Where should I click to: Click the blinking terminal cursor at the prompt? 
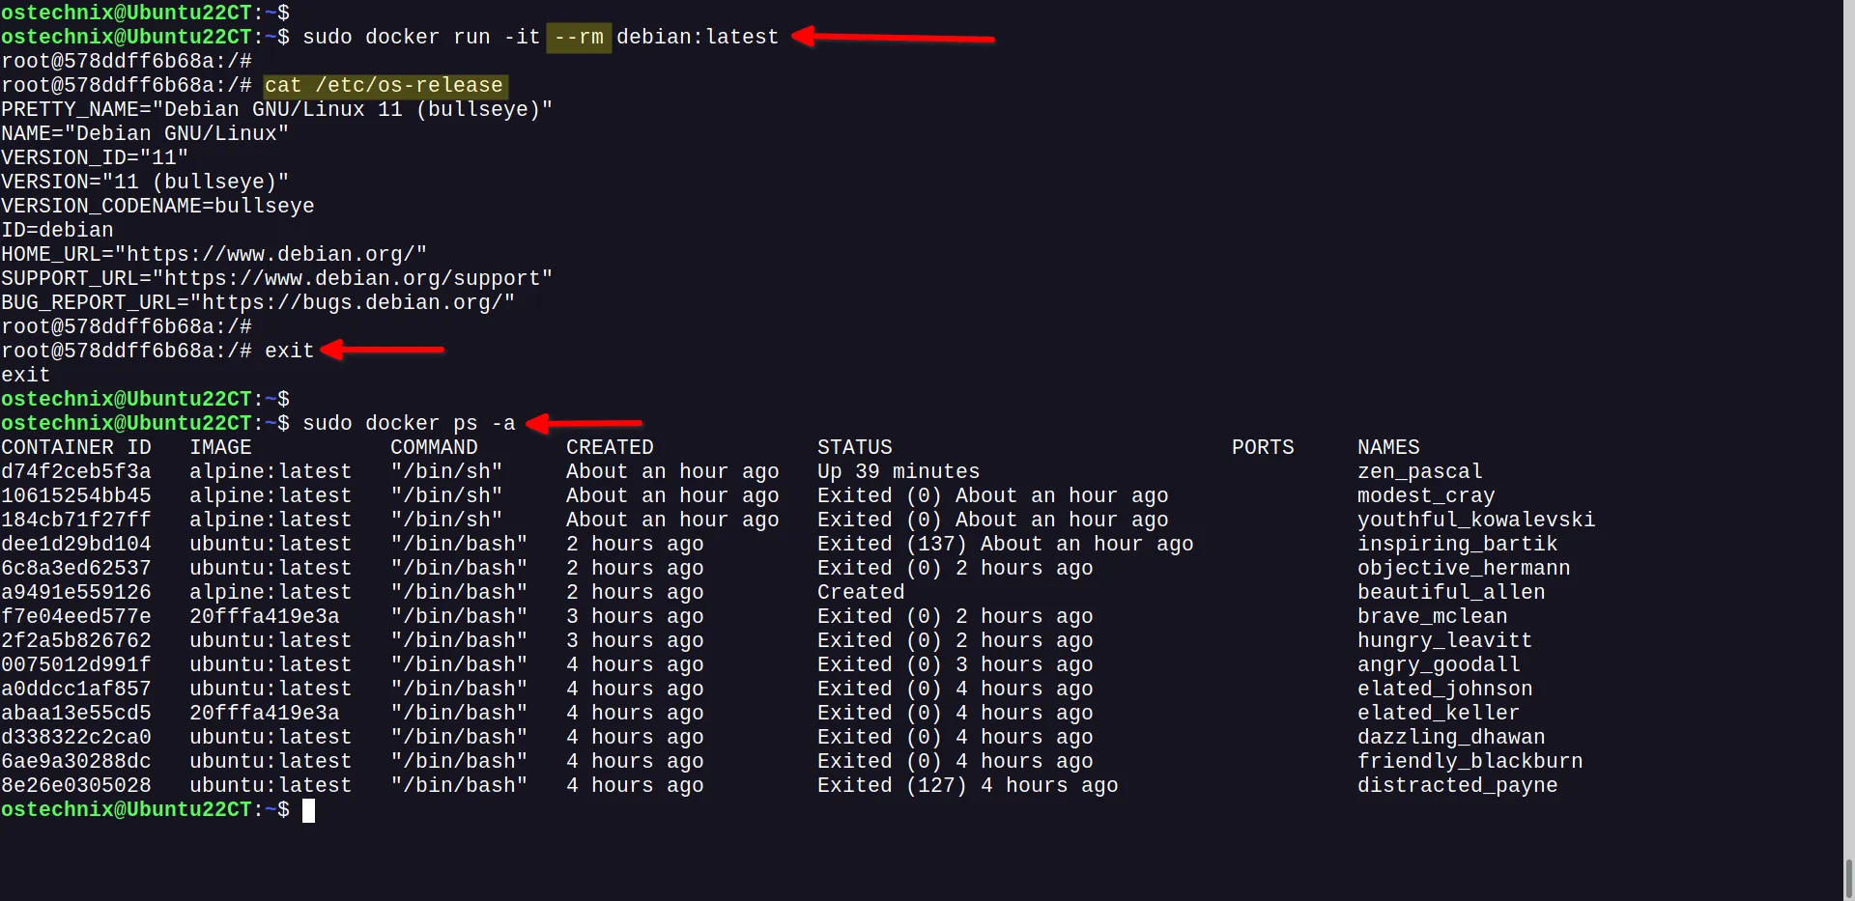(309, 810)
